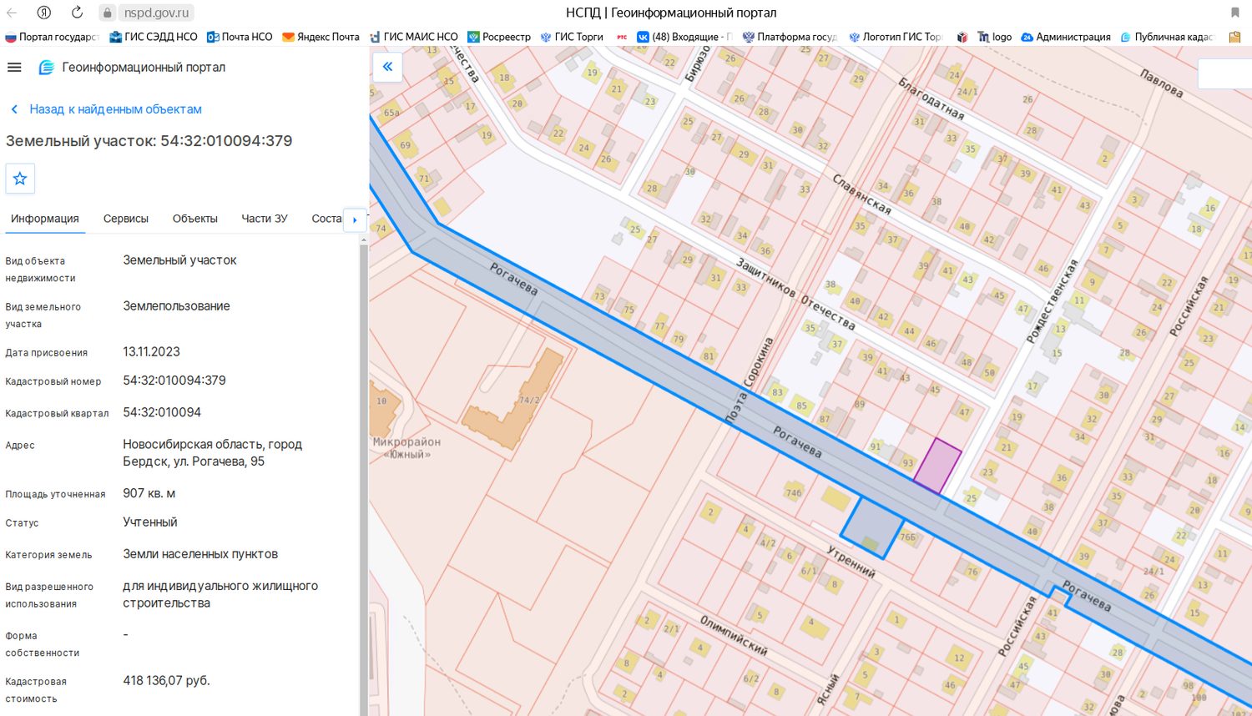The image size is (1252, 716).
Task: Open the РТС icon bookmark
Action: coord(622,37)
